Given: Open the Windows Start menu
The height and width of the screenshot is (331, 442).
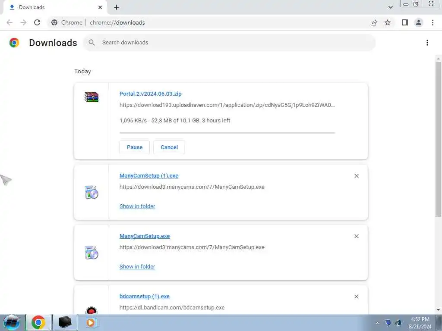Looking at the screenshot, I should pyautogui.click(x=12, y=322).
